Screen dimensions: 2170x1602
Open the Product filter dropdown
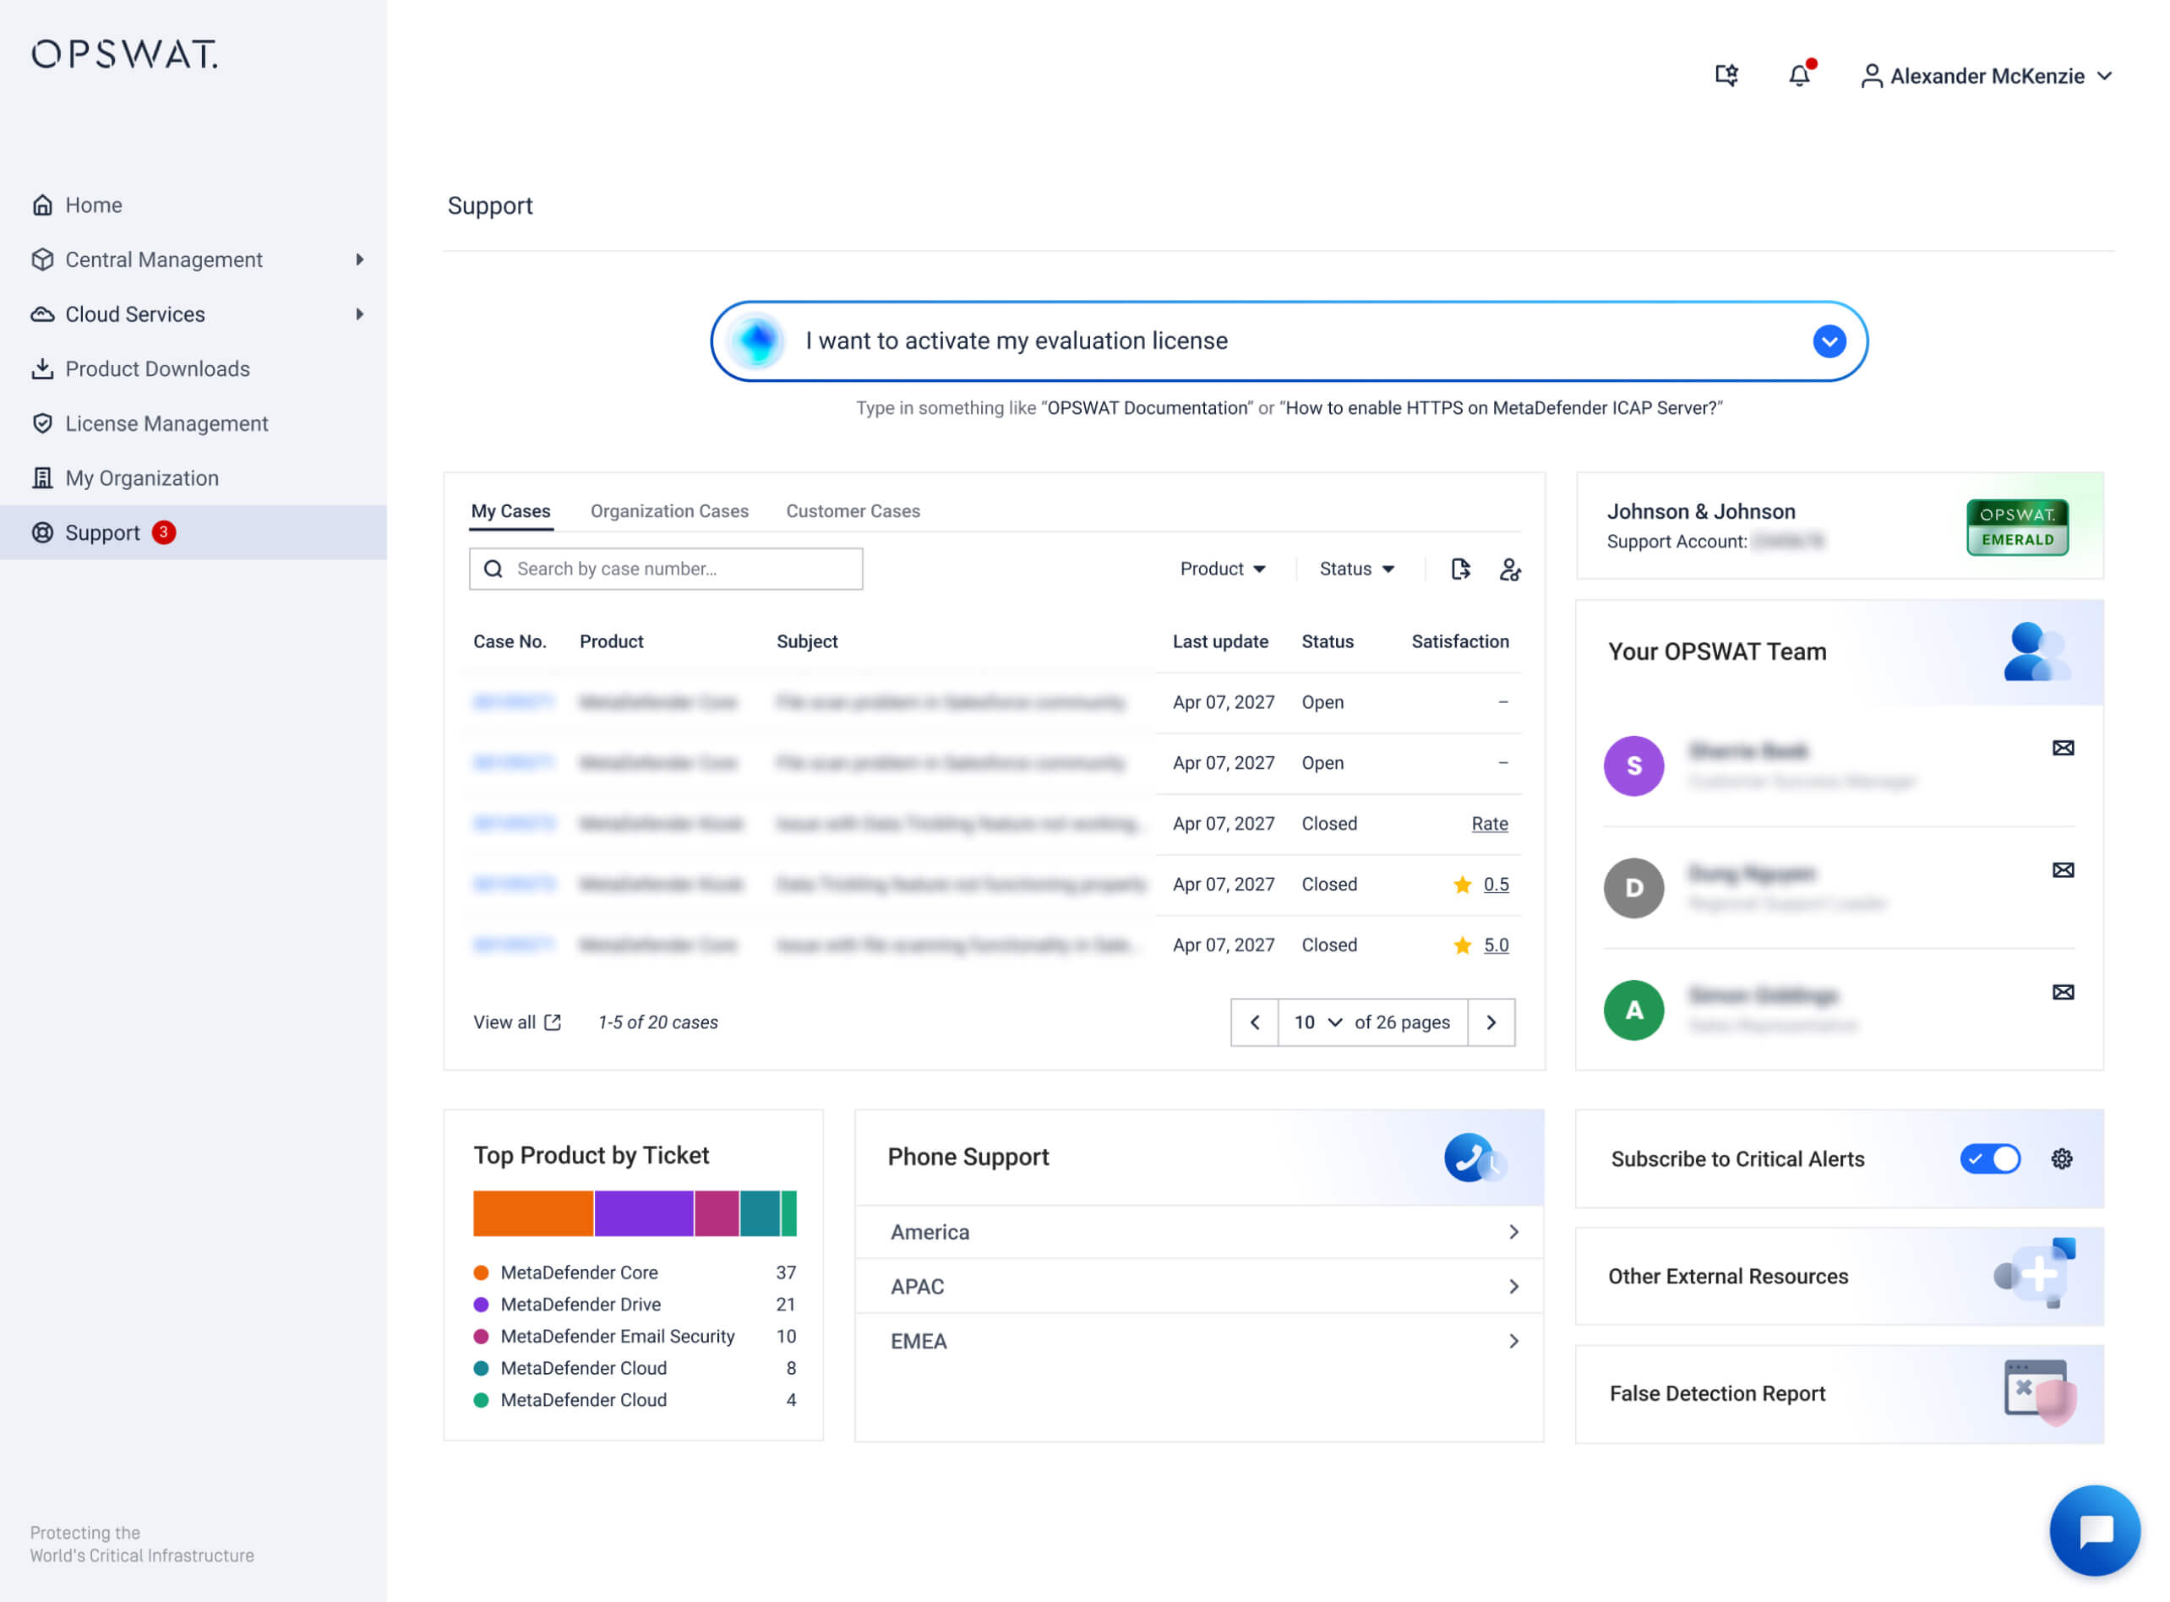tap(1223, 569)
